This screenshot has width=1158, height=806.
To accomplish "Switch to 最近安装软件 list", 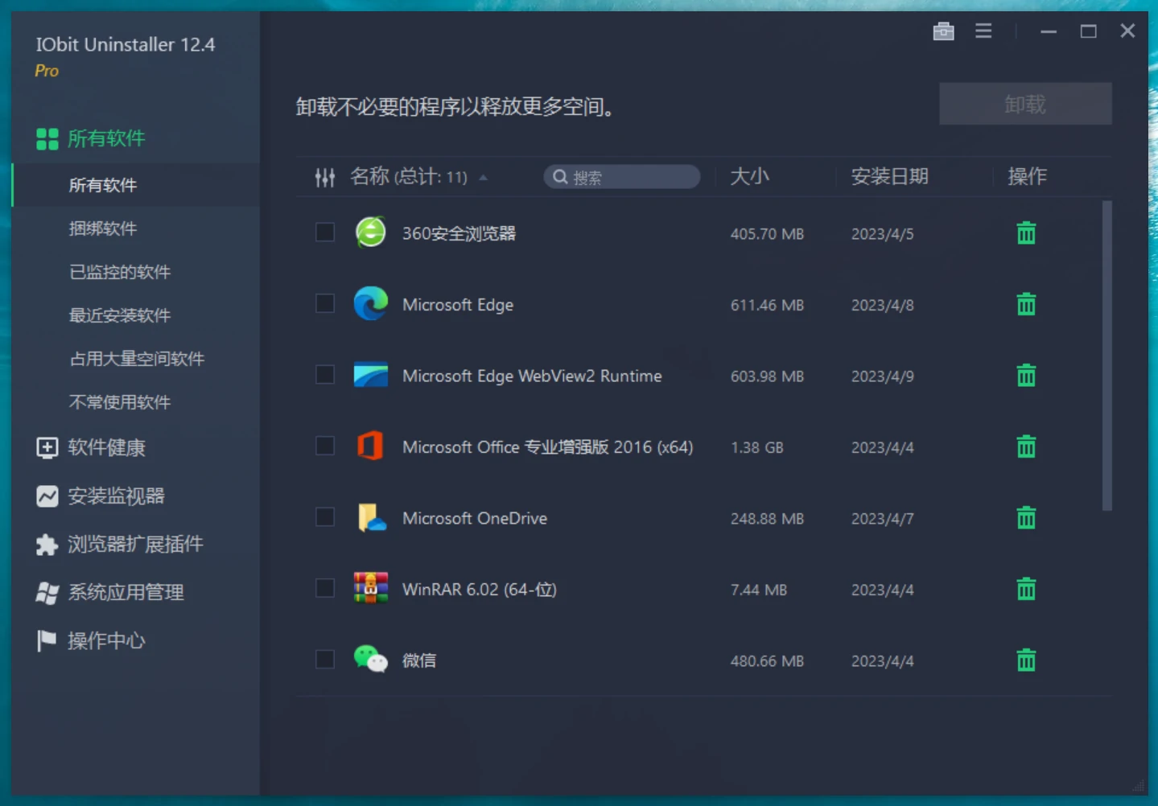I will click(120, 315).
